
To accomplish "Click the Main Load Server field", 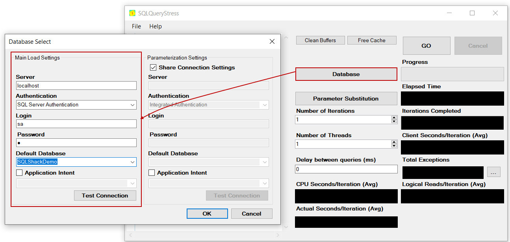I will (76, 86).
